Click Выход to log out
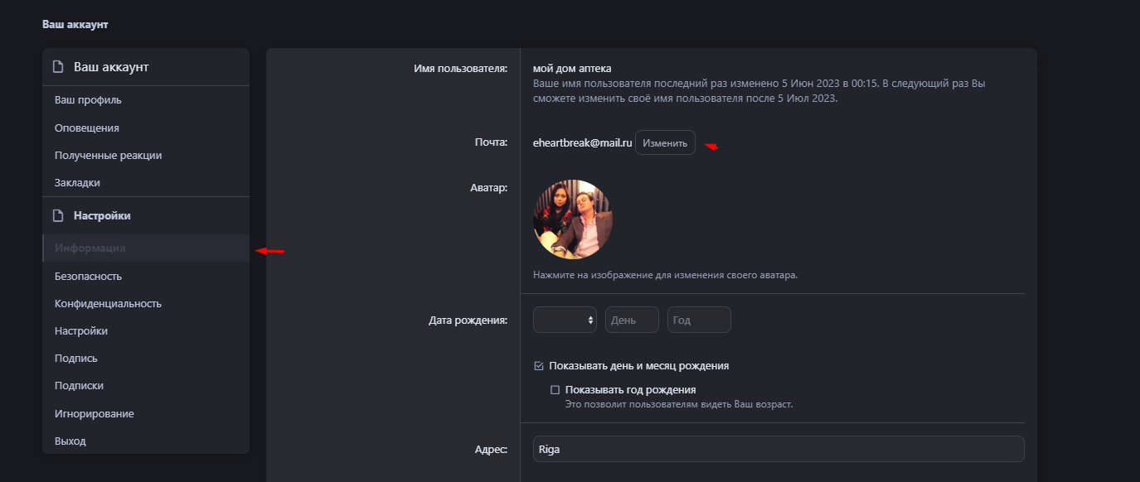This screenshot has width=1140, height=482. (x=70, y=441)
